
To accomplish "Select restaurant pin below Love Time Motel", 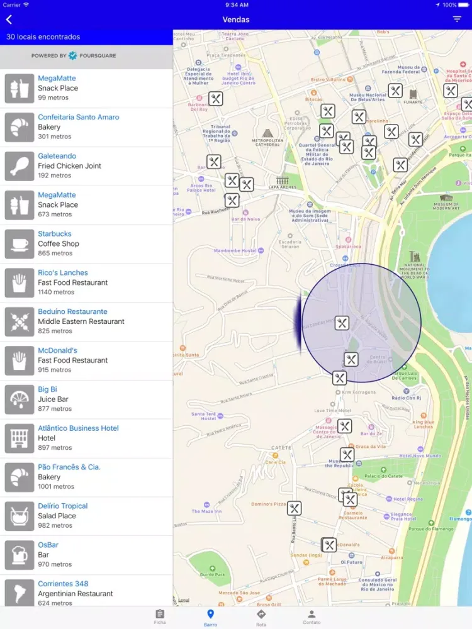I will pos(345,426).
